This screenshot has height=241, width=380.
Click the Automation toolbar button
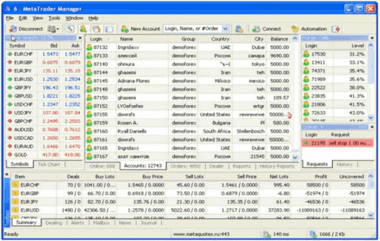309,29
